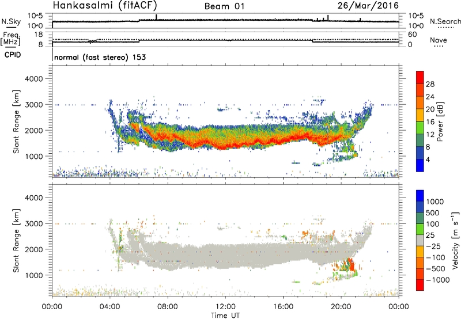Click the '20:00' time tick label
Image resolution: width=461 pixels, height=319 pixels.
[x=341, y=307]
